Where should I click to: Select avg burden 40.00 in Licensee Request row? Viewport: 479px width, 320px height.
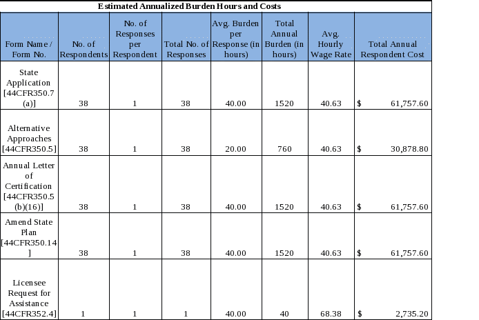click(235, 314)
